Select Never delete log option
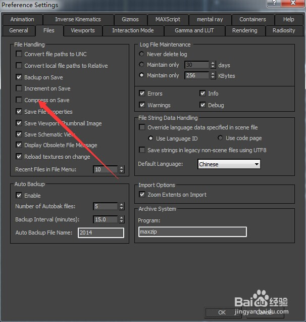The image size is (306, 322). [x=141, y=54]
